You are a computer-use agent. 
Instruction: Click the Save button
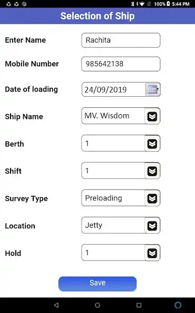pyautogui.click(x=97, y=283)
